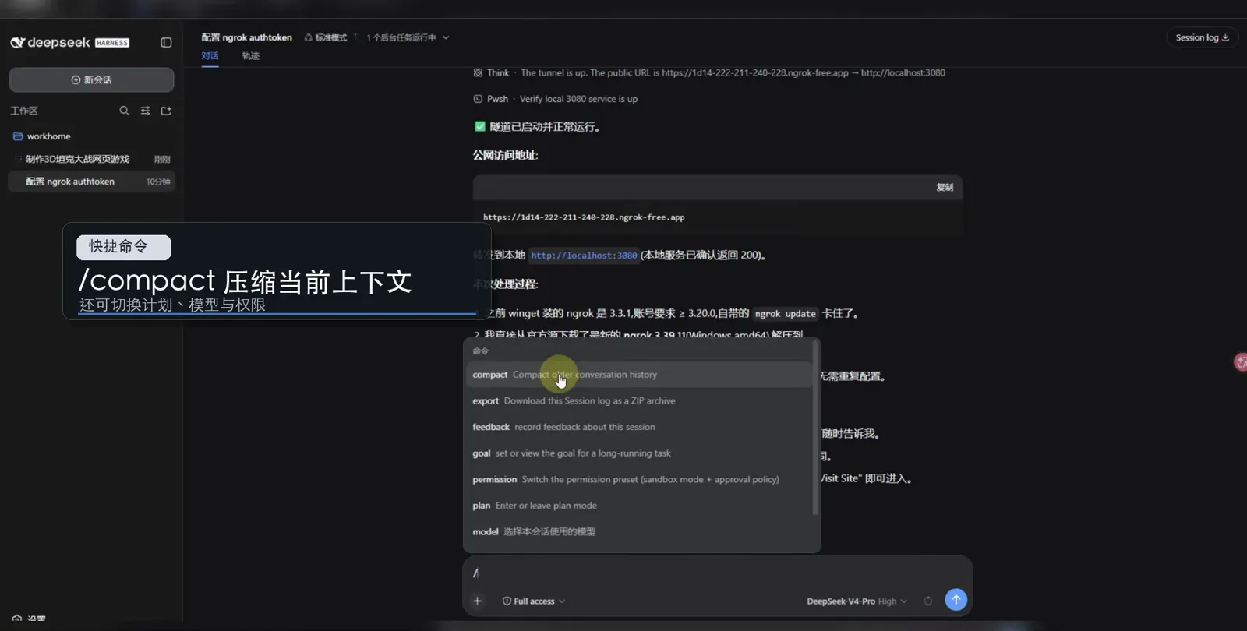Click the command list scrollbar
The image size is (1247, 631).
pos(815,428)
